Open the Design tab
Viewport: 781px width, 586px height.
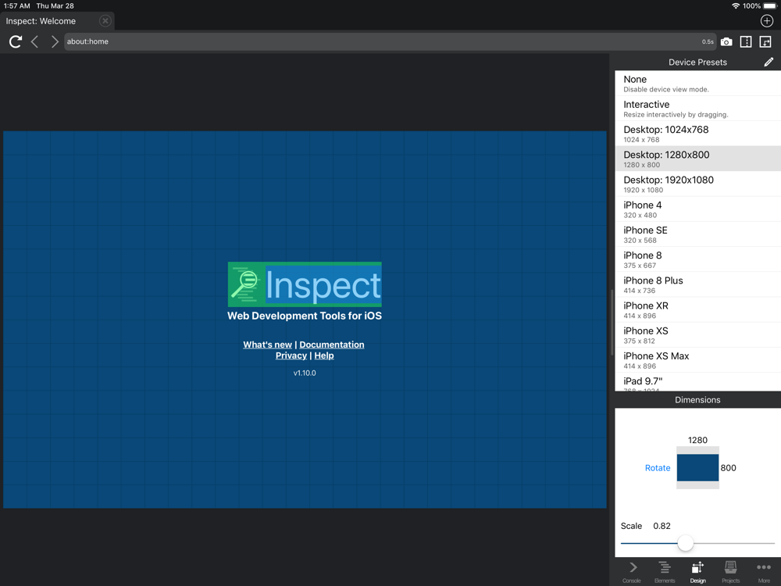tap(697, 572)
